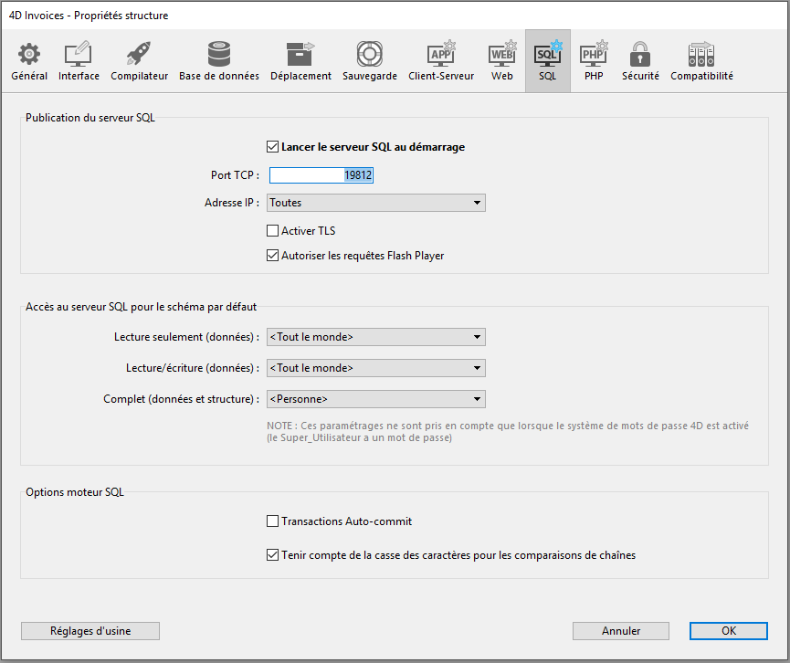
Task: Switch to the Compatibilité tab
Action: (701, 55)
